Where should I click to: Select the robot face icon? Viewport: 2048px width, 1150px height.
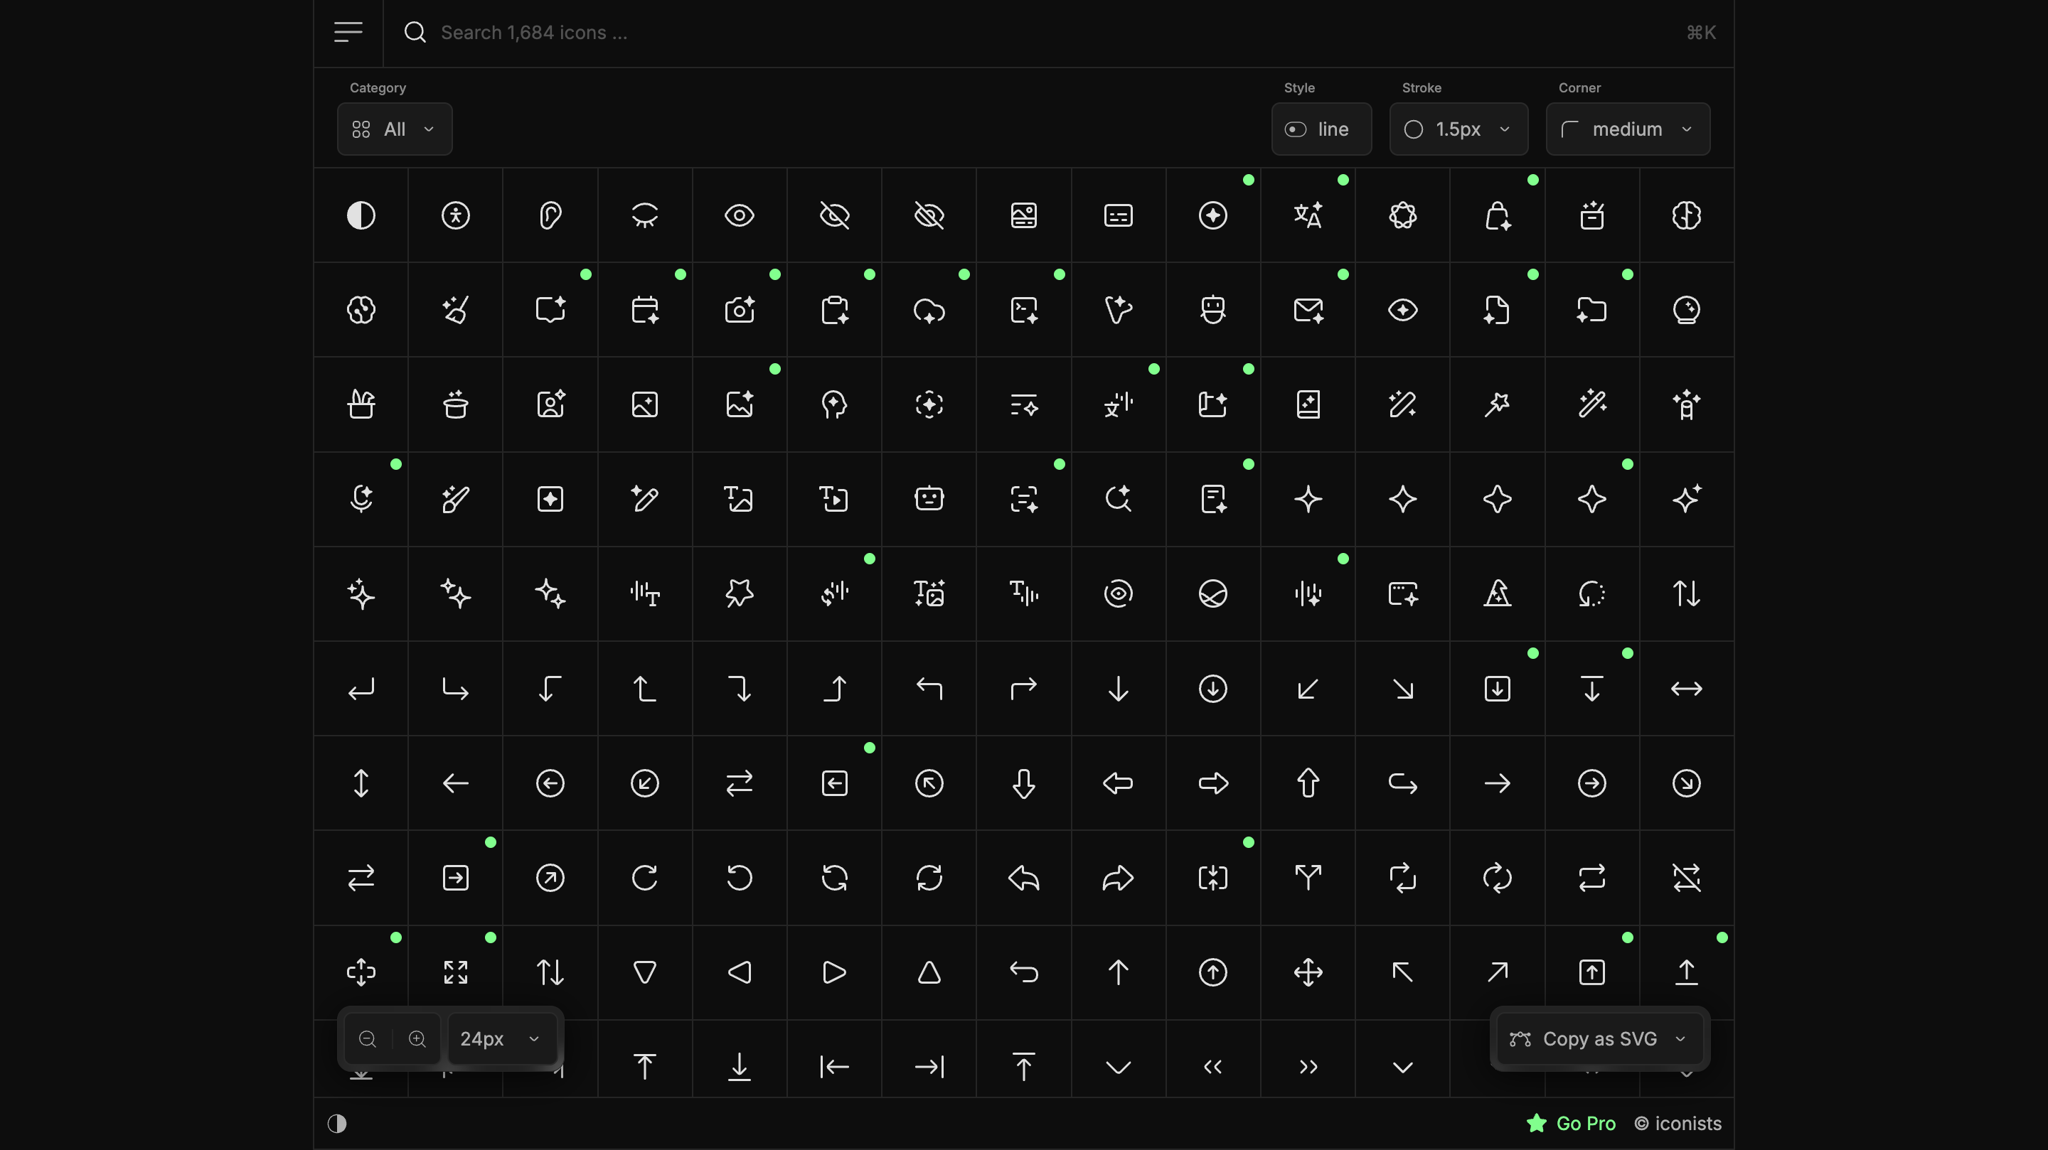[x=1212, y=309]
